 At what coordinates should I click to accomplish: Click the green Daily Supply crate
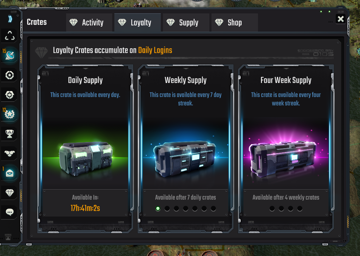(86, 159)
